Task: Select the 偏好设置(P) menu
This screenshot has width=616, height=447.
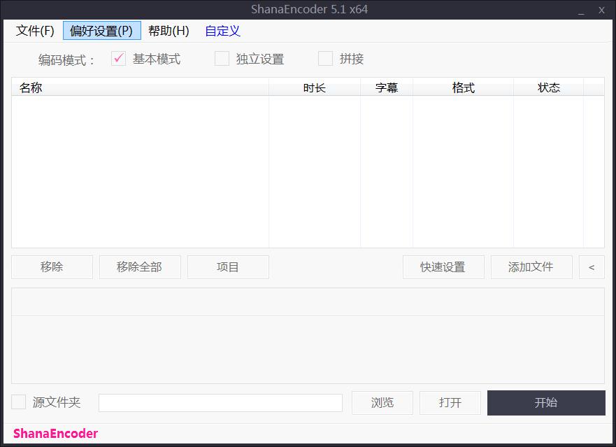Action: 101,31
